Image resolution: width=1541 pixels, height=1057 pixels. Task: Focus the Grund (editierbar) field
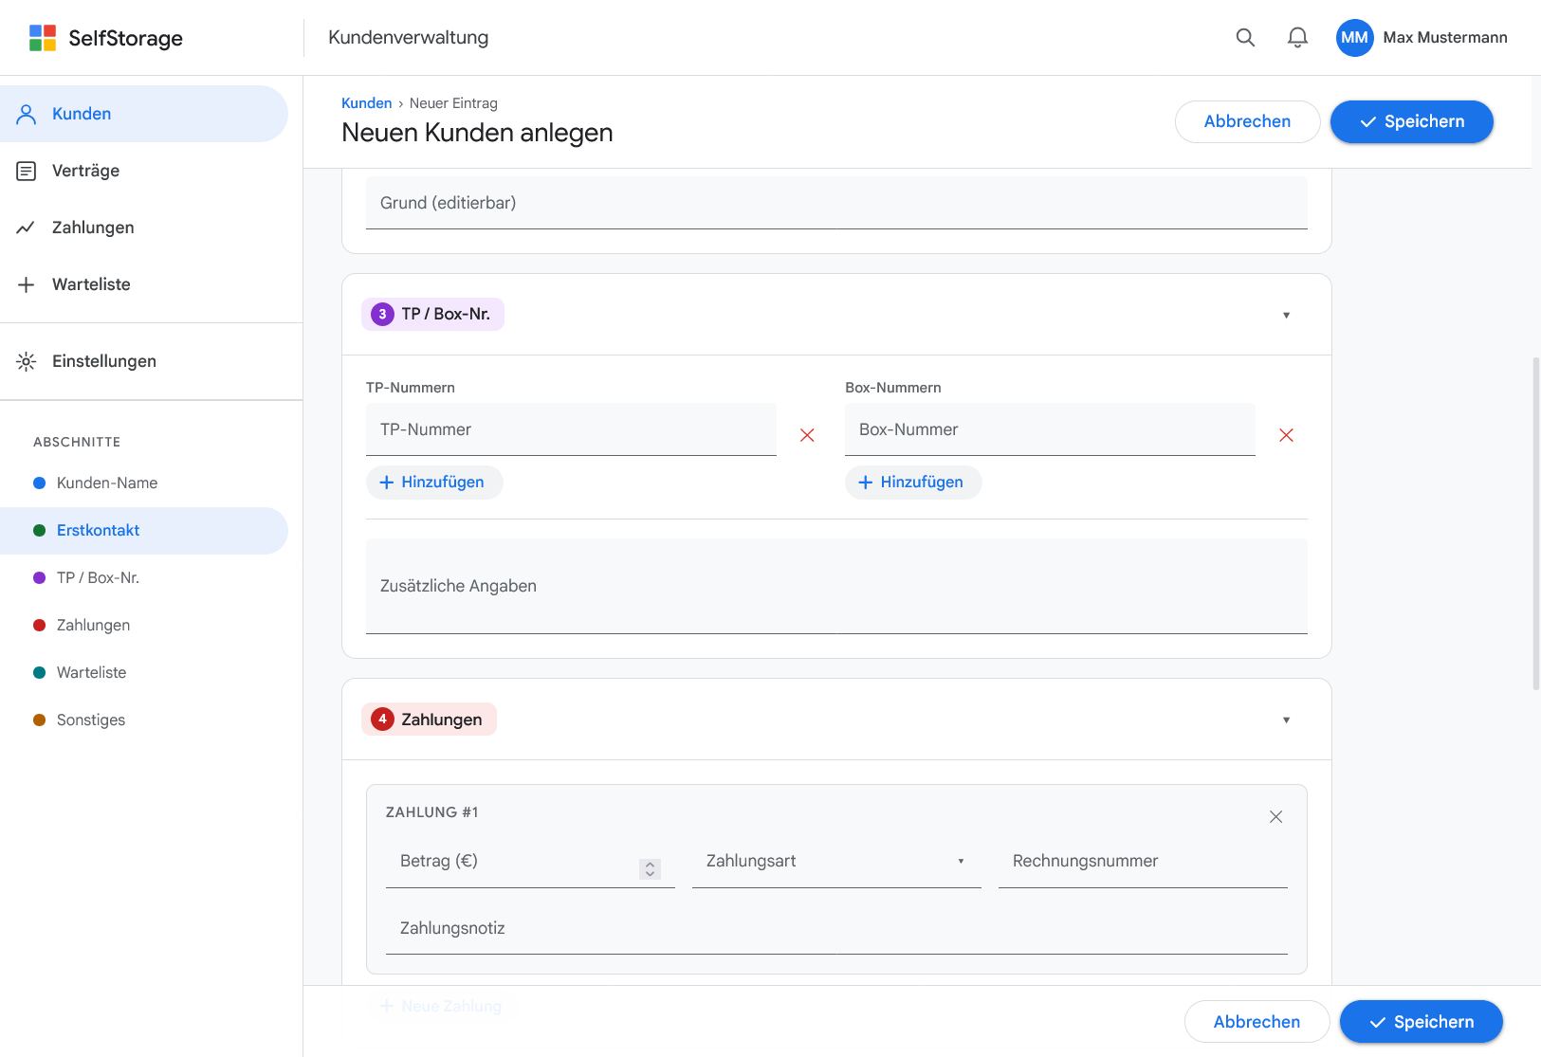pyautogui.click(x=836, y=203)
